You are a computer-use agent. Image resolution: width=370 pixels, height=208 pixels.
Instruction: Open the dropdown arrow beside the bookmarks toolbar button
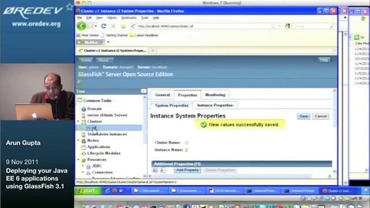pos(108,42)
